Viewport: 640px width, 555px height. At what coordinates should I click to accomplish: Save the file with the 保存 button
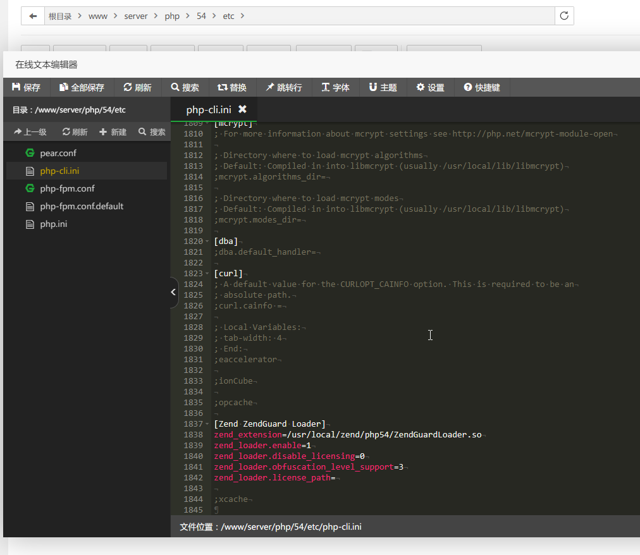pyautogui.click(x=26, y=87)
